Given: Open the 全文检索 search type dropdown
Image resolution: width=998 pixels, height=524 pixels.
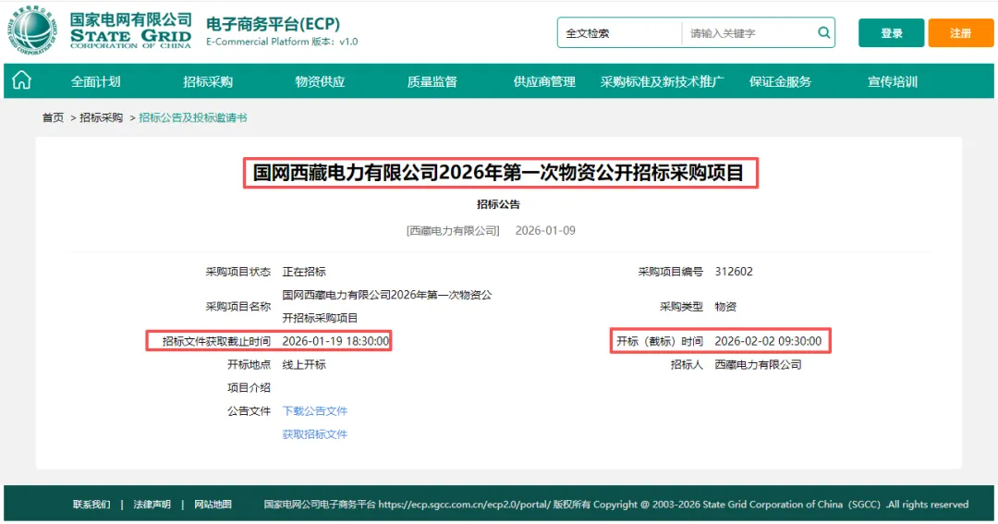Looking at the screenshot, I should coord(618,33).
